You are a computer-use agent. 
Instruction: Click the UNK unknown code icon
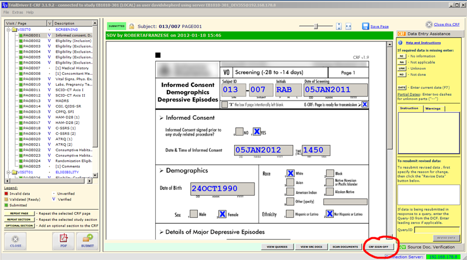(401, 68)
